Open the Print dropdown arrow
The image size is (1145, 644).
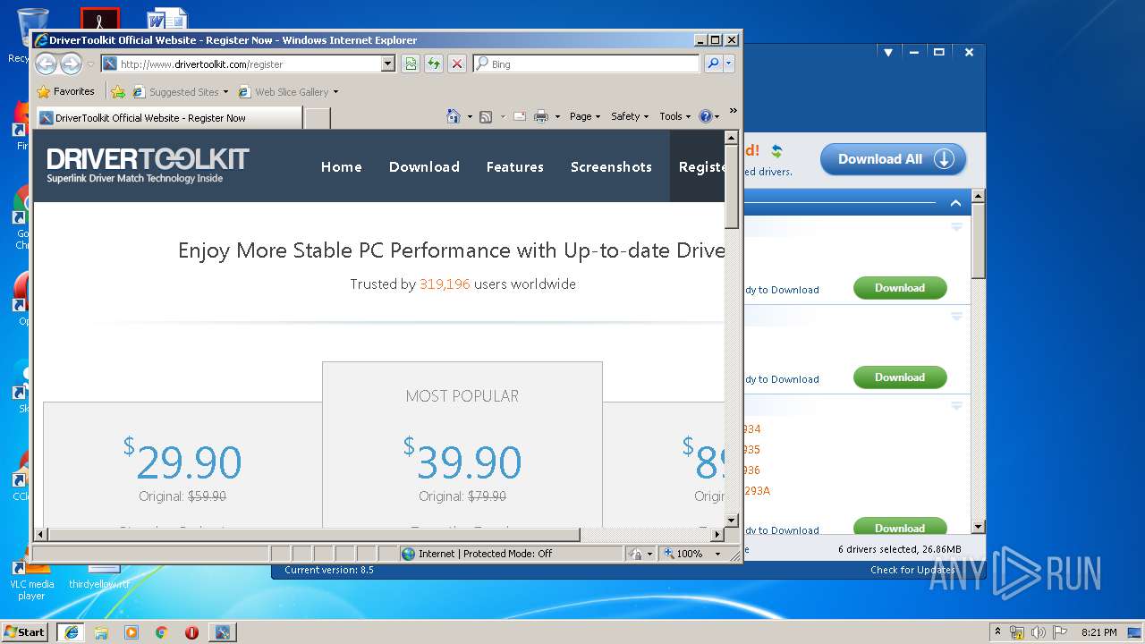pos(557,116)
